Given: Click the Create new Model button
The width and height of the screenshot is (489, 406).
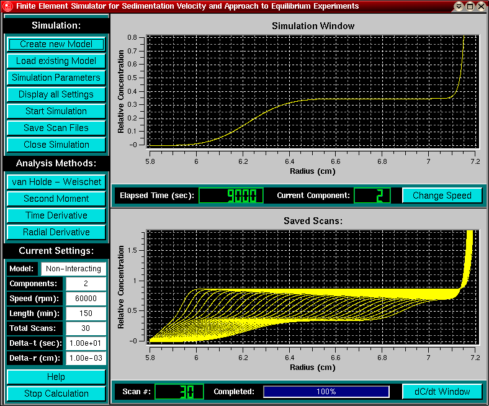Looking at the screenshot, I should pyautogui.click(x=56, y=44).
